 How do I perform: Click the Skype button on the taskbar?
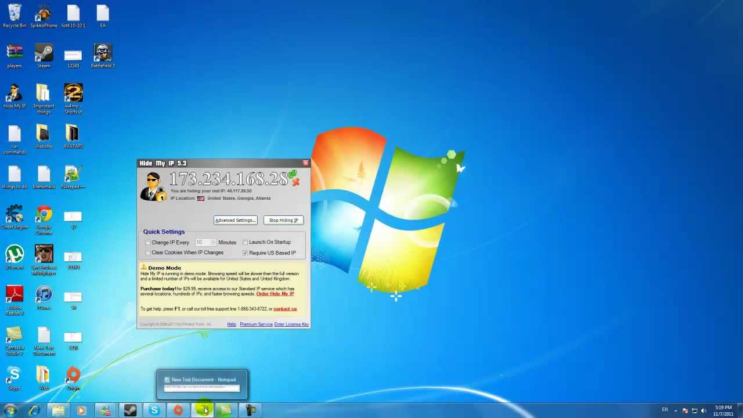(154, 410)
